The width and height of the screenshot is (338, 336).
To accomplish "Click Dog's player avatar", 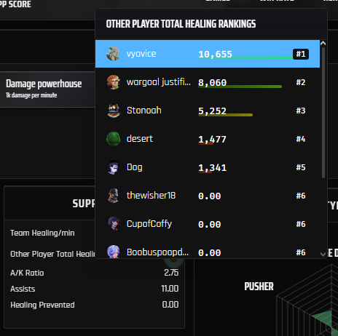I will point(114,167).
